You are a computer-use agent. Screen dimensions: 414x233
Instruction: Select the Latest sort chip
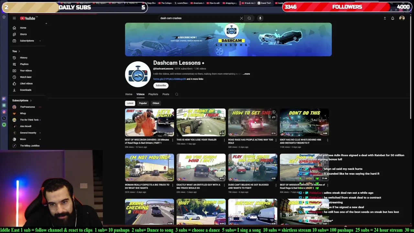point(130,103)
